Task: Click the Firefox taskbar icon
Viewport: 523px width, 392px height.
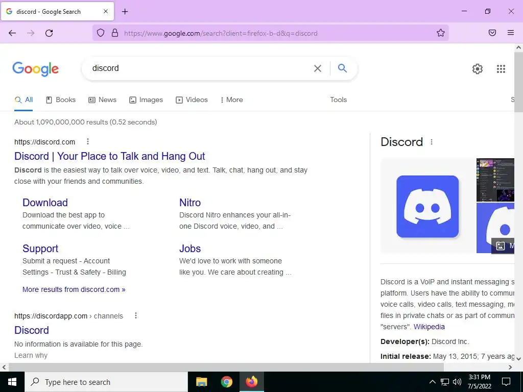Action: (x=251, y=382)
